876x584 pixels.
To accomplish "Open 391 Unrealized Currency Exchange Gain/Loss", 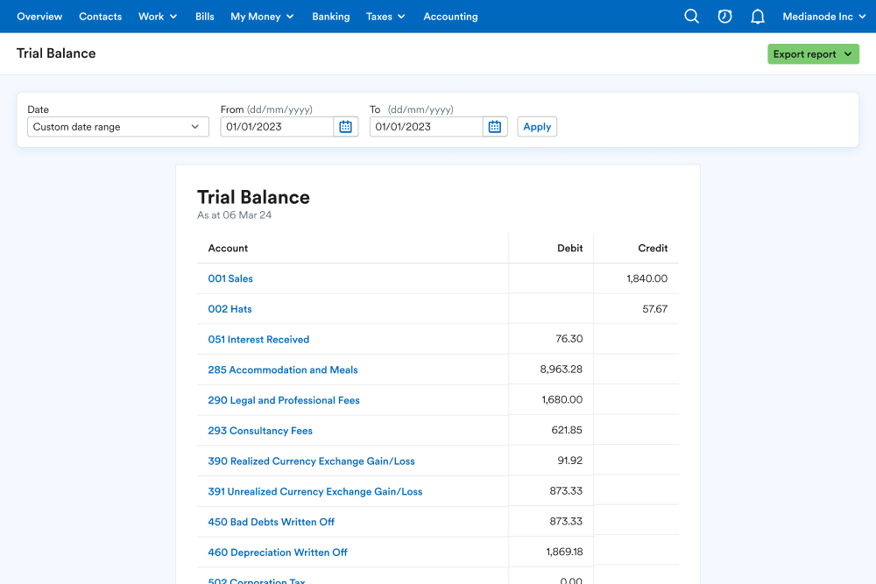I will (x=315, y=491).
